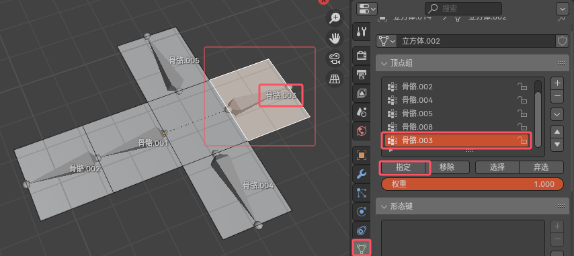Click the dotted icon of 骨骼.003 group

(x=393, y=140)
